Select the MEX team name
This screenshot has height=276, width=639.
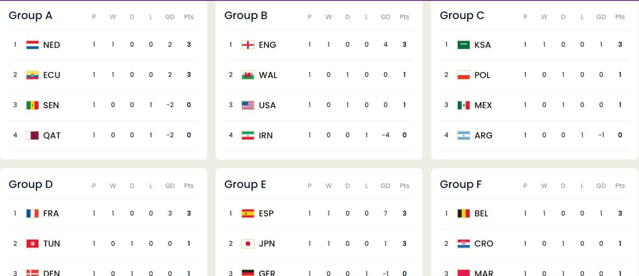(483, 105)
